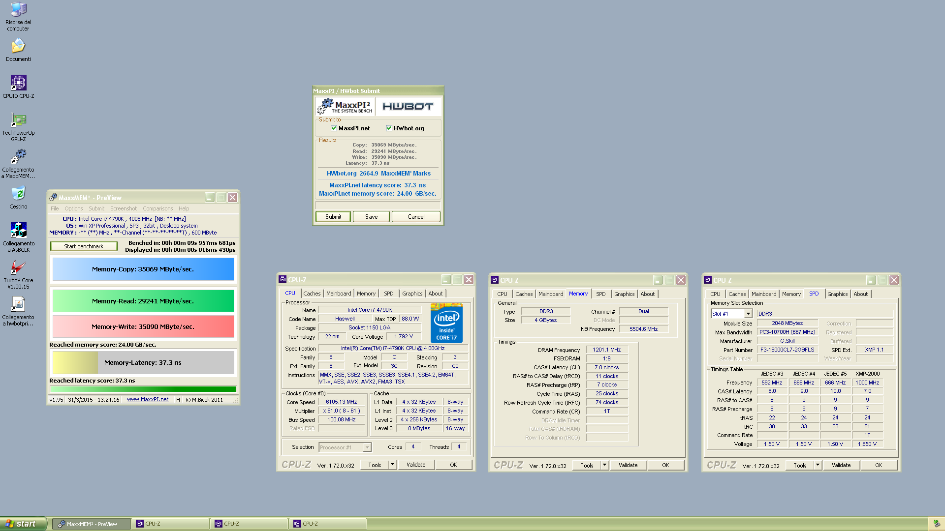The height and width of the screenshot is (531, 945).
Task: Click HWbot.org 2664.9 MaxxMEM² Marks text
Action: (x=378, y=174)
